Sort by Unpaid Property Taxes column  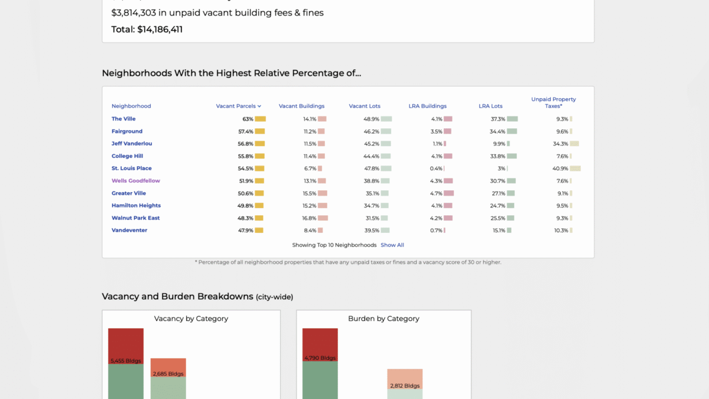[x=553, y=103]
